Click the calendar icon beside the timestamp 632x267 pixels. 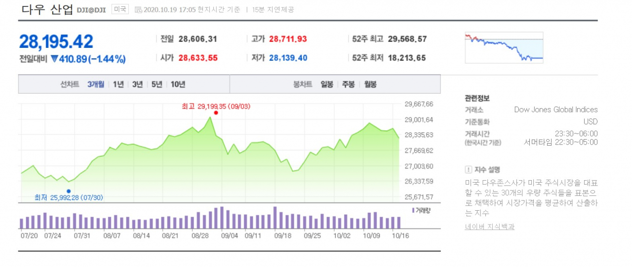click(138, 9)
